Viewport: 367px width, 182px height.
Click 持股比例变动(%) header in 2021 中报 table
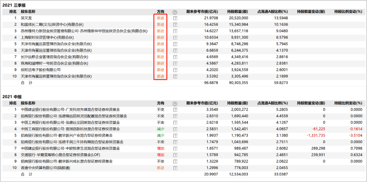[x=348, y=103]
